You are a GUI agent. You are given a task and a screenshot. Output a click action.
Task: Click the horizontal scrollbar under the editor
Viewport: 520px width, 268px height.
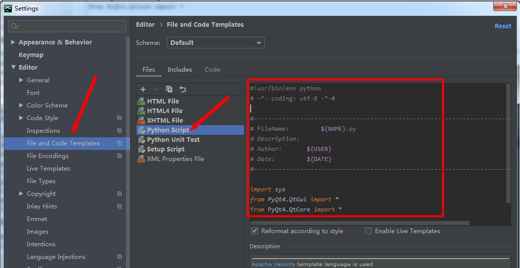click(360, 223)
